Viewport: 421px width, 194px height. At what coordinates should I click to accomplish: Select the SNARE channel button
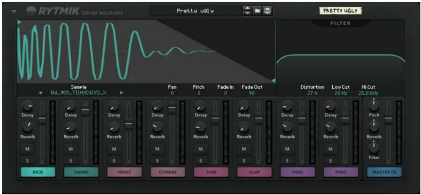pos(81,172)
